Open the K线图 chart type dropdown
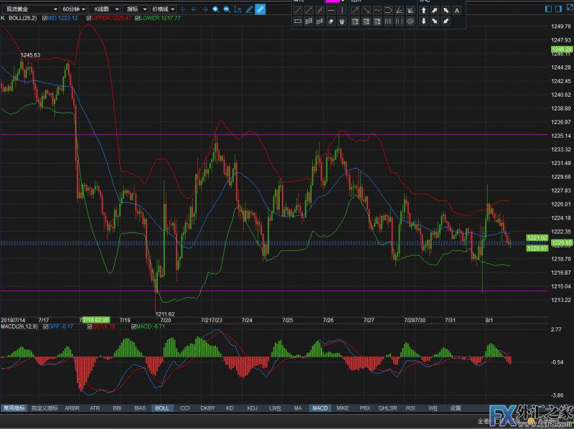The height and width of the screenshot is (429, 574). 104,9
